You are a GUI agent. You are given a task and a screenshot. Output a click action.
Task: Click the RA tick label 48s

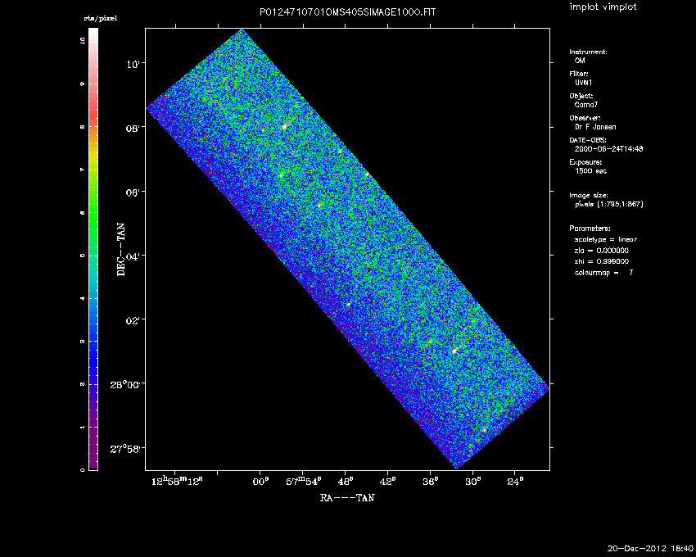[346, 482]
